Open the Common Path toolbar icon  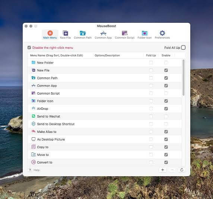coord(83,33)
